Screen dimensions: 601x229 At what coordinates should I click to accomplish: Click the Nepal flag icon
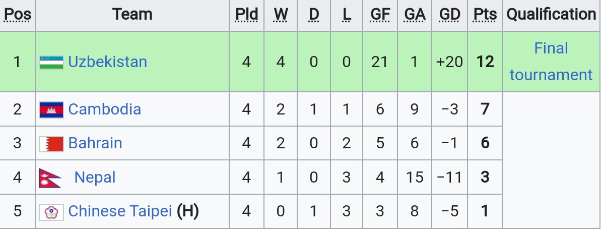(x=50, y=178)
